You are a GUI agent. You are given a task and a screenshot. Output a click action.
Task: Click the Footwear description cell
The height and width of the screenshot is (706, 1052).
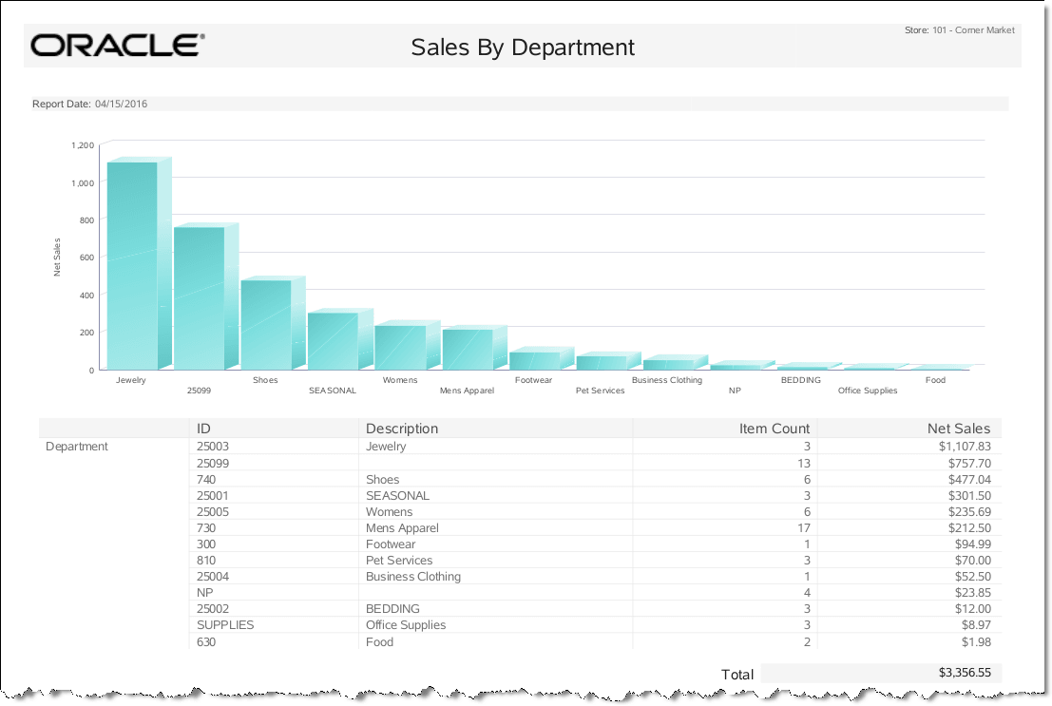pyautogui.click(x=391, y=544)
